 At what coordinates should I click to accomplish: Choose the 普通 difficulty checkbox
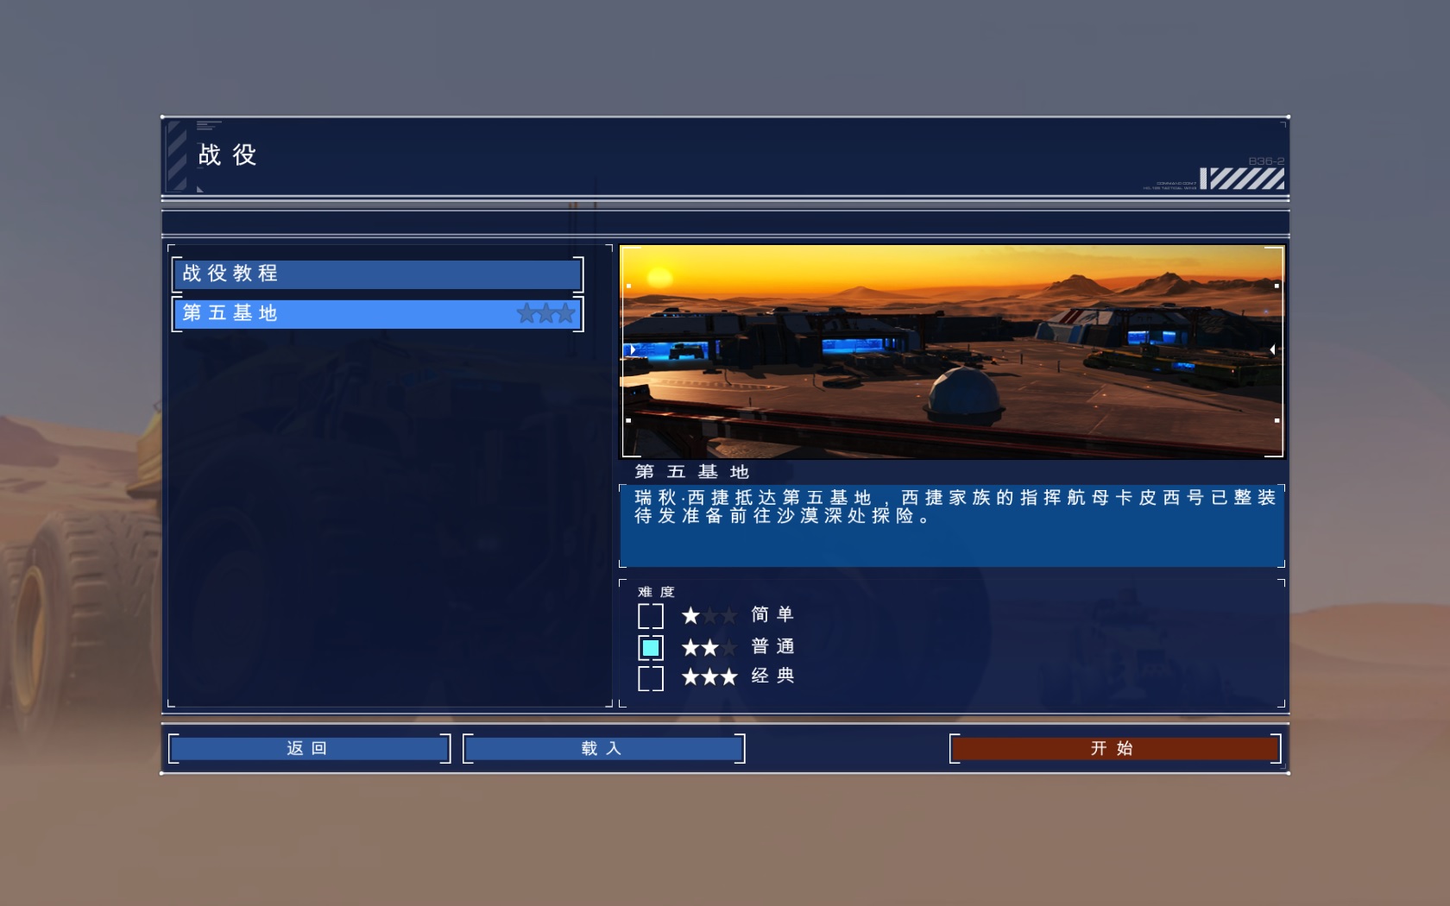pos(651,647)
